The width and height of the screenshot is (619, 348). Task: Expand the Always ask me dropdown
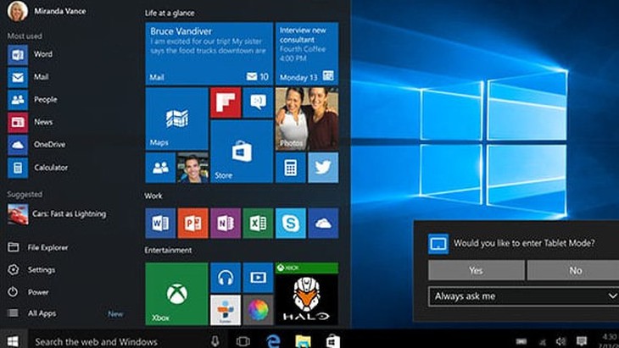(524, 296)
